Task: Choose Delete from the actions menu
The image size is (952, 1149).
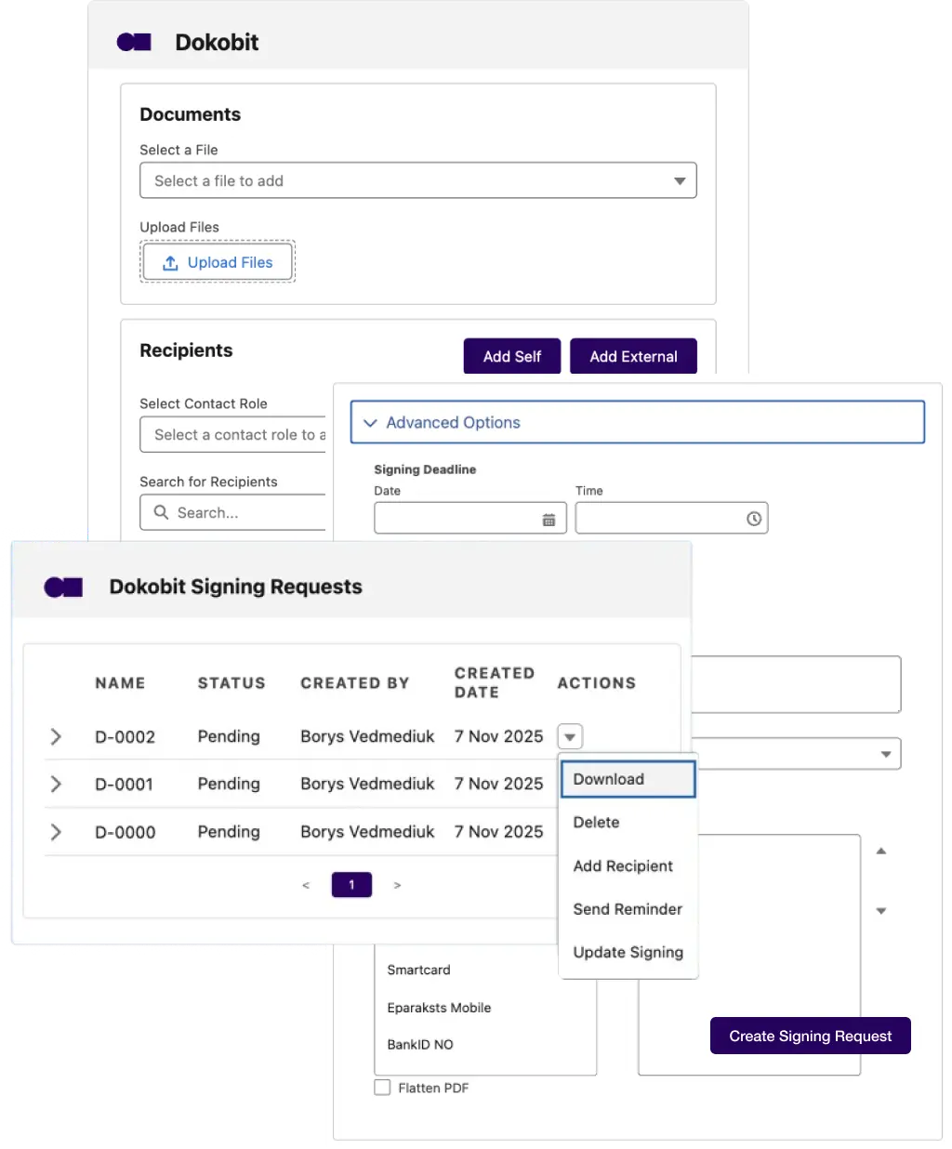Action: (x=628, y=823)
